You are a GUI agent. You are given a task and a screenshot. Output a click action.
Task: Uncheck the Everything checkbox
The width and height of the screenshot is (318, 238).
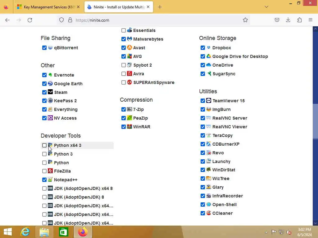pos(44,109)
